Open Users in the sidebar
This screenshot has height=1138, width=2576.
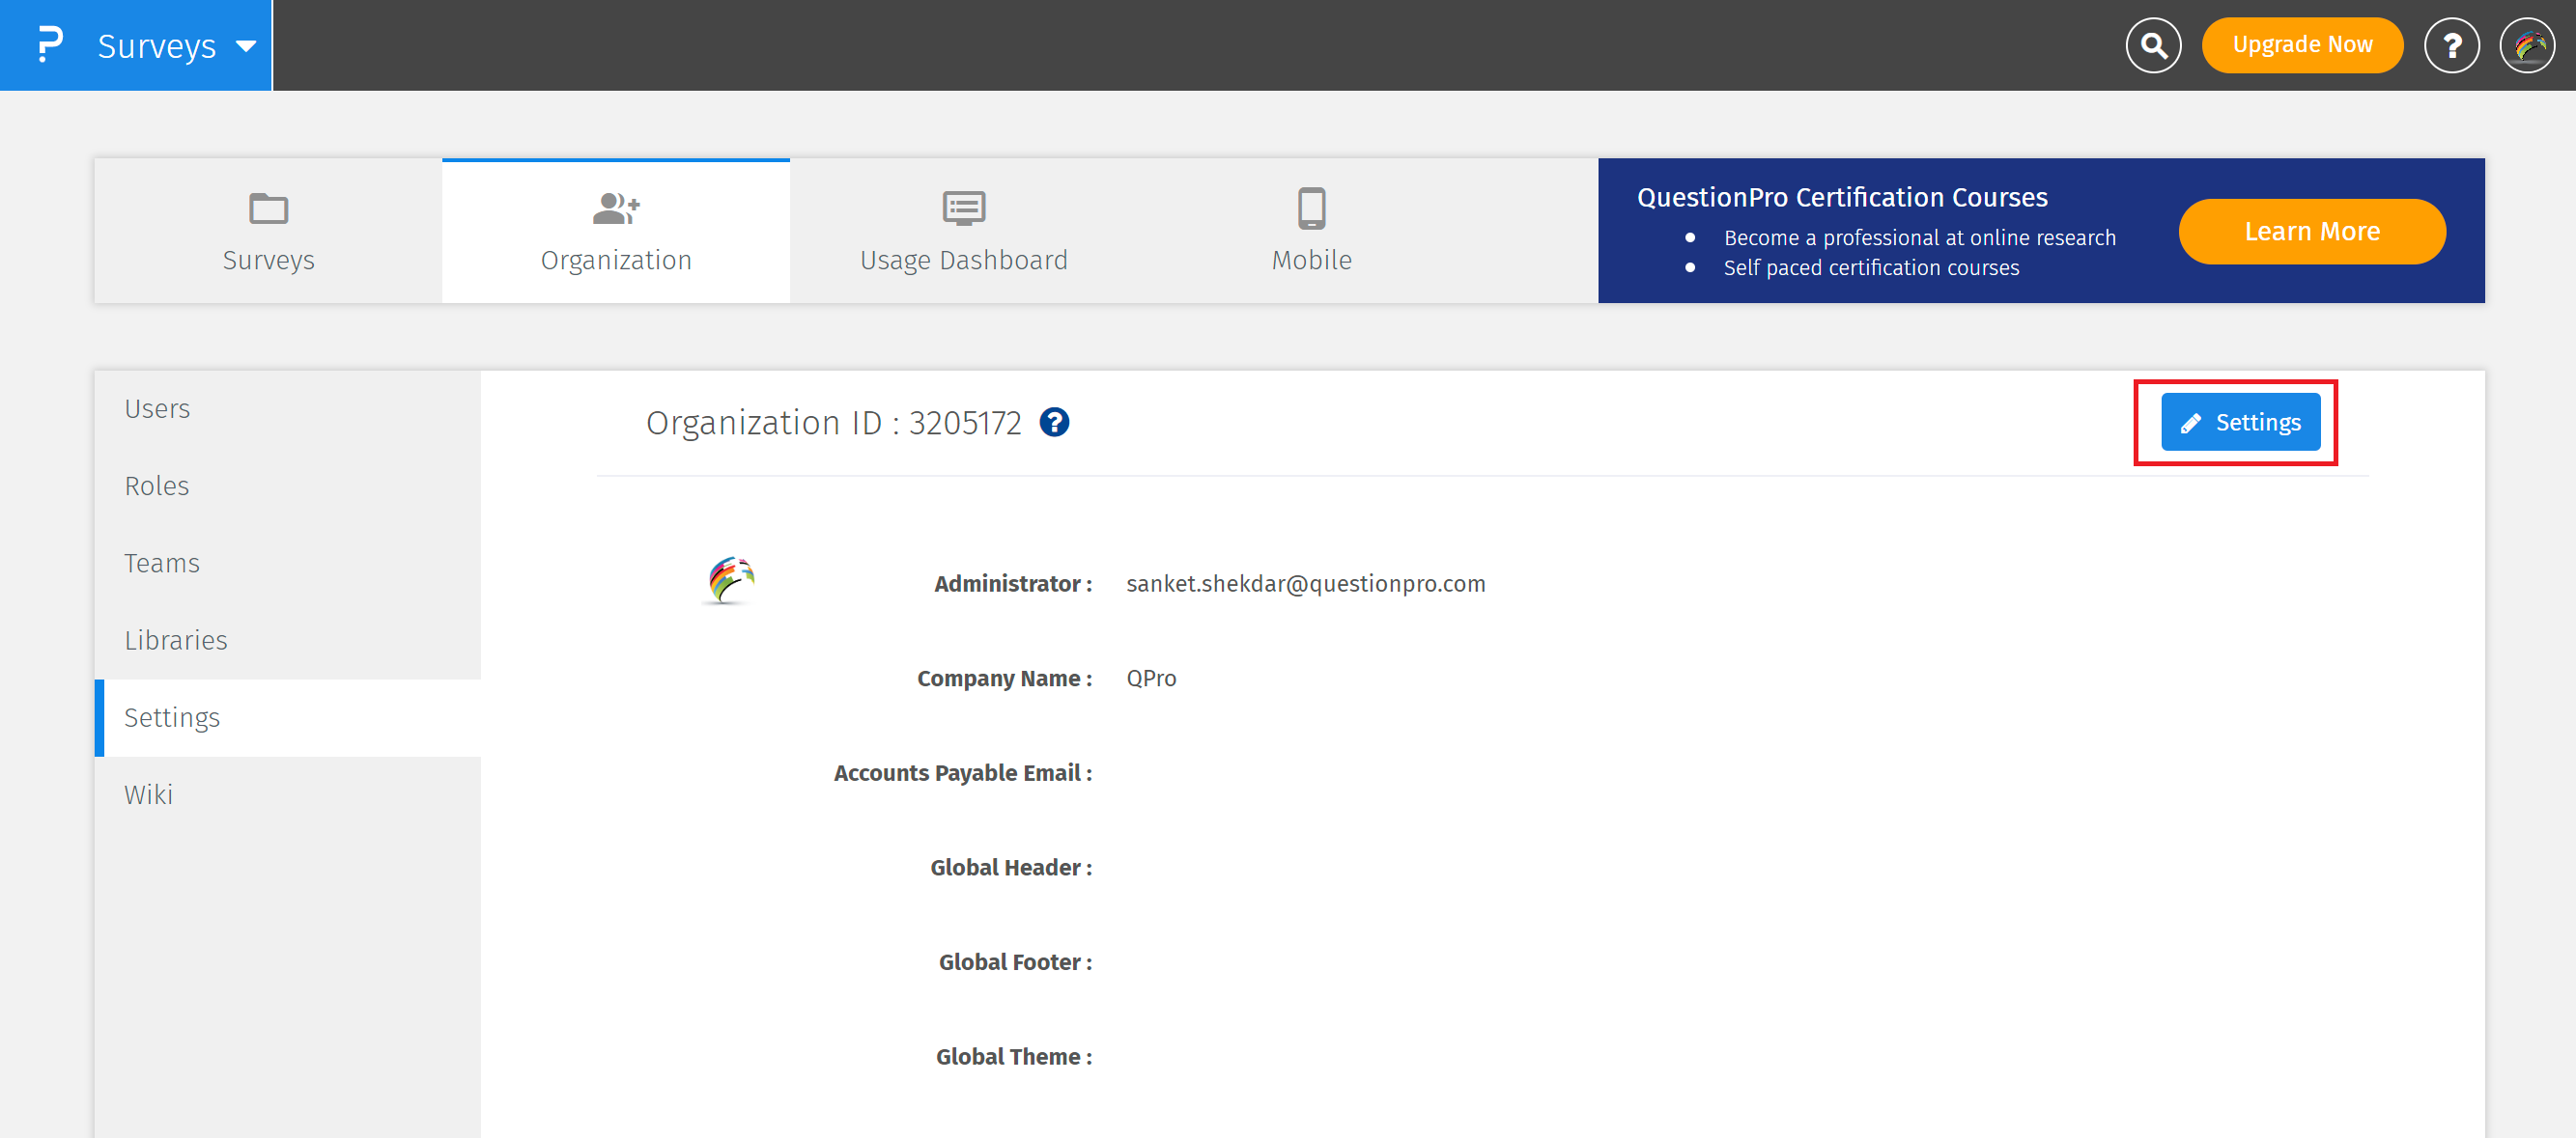click(x=157, y=408)
